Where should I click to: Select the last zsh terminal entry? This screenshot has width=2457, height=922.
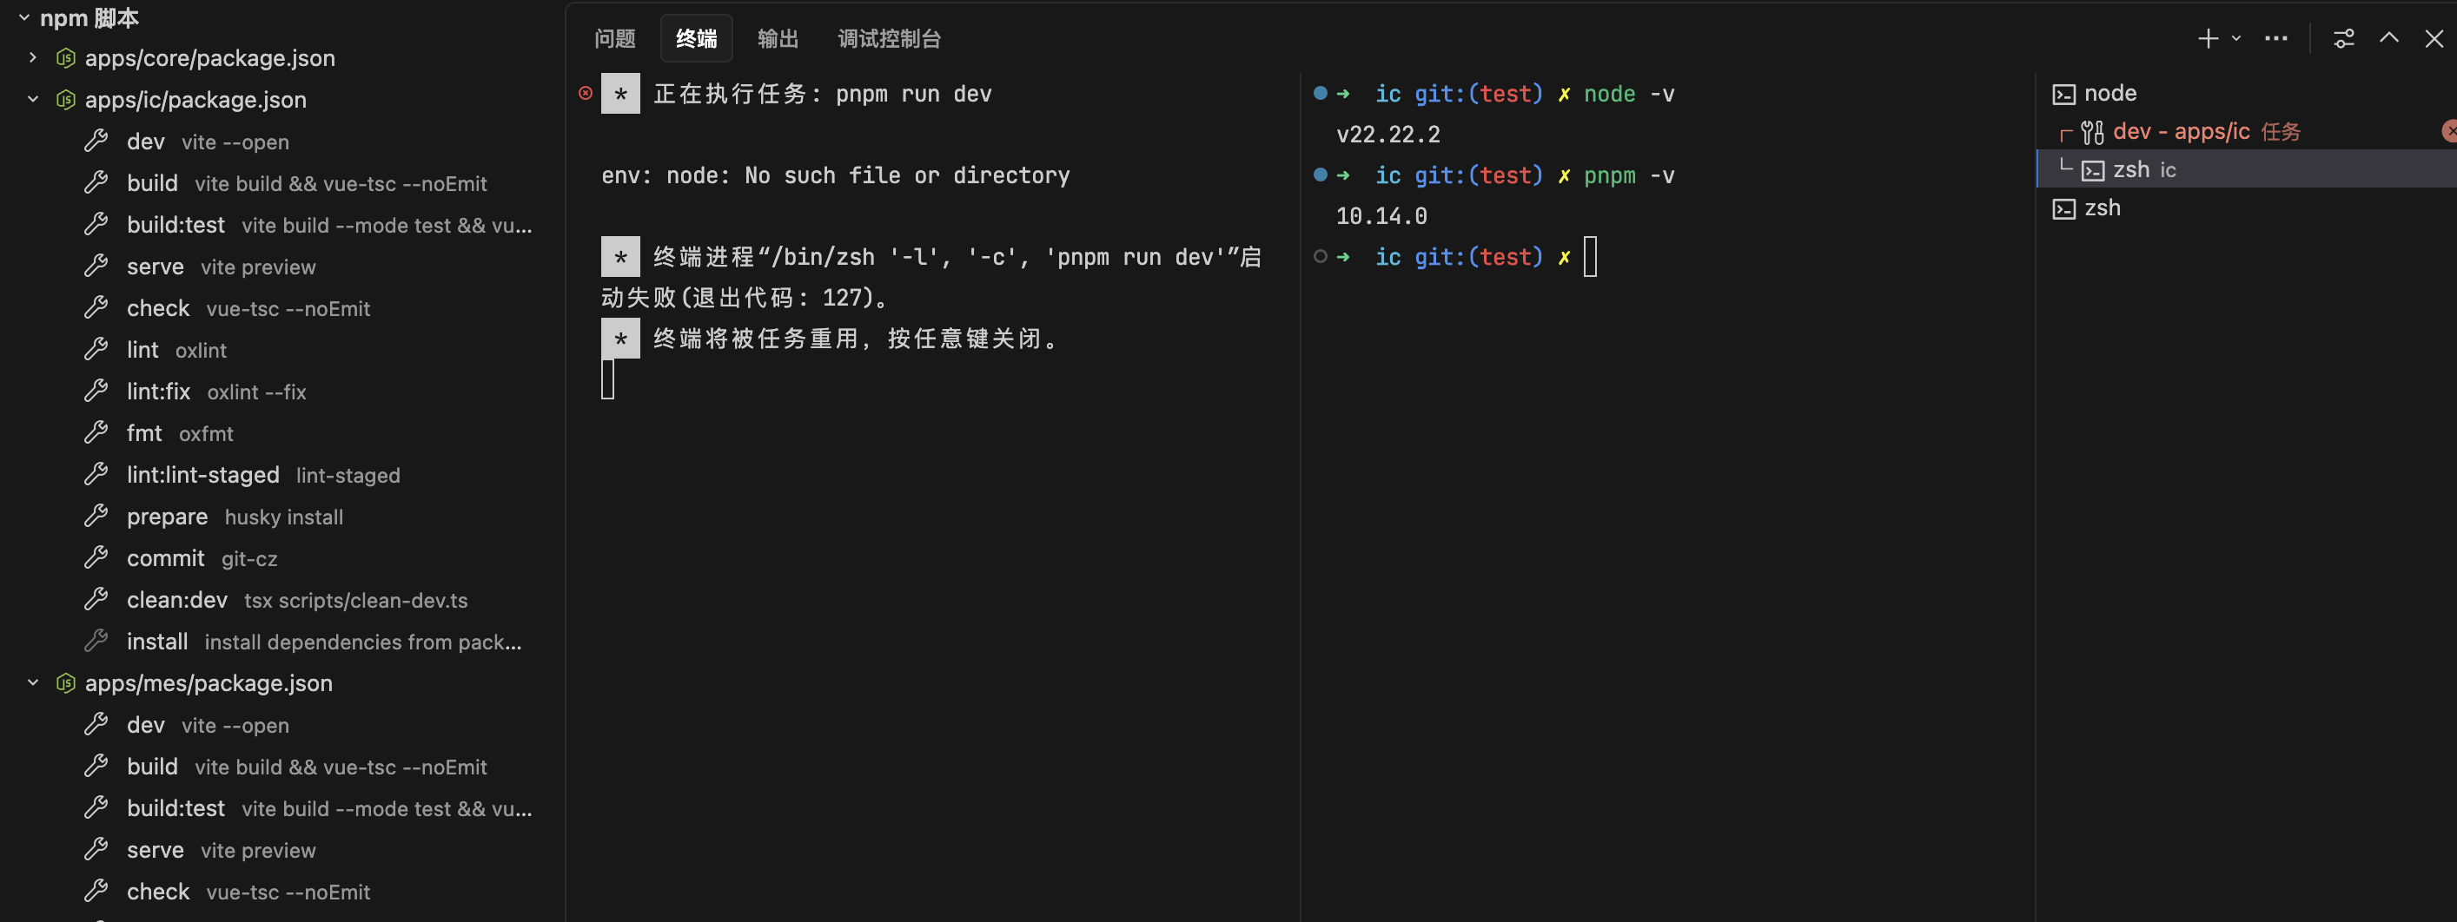[2246, 207]
